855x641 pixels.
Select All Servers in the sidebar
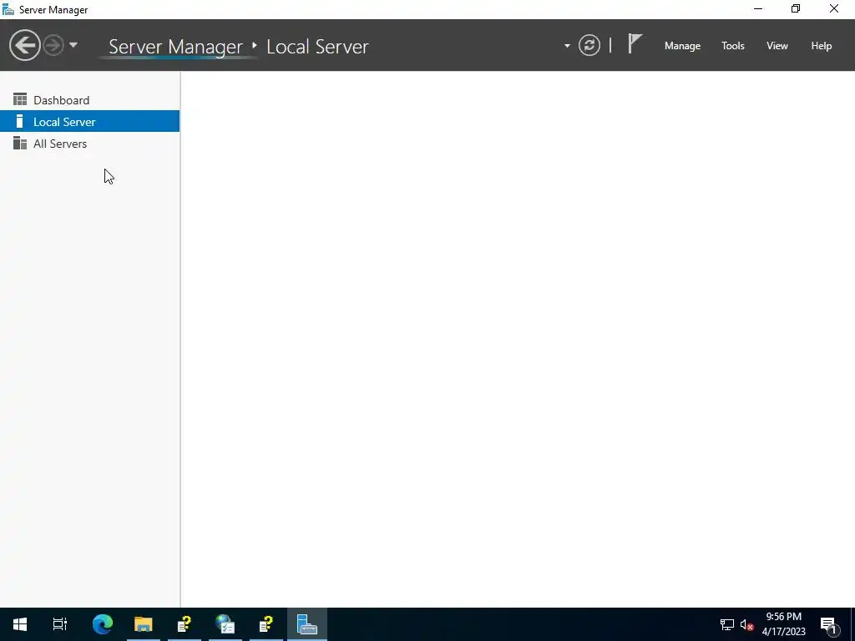click(90, 144)
